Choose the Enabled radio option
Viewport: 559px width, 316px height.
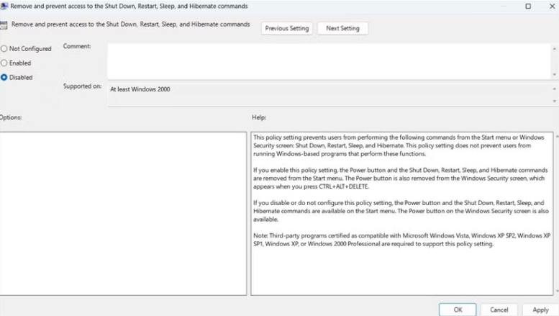4,63
